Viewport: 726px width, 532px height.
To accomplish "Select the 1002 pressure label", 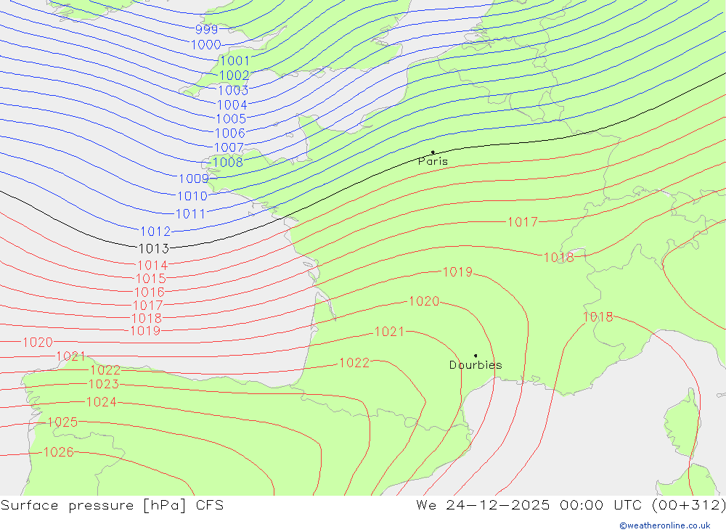I will 234,75.
